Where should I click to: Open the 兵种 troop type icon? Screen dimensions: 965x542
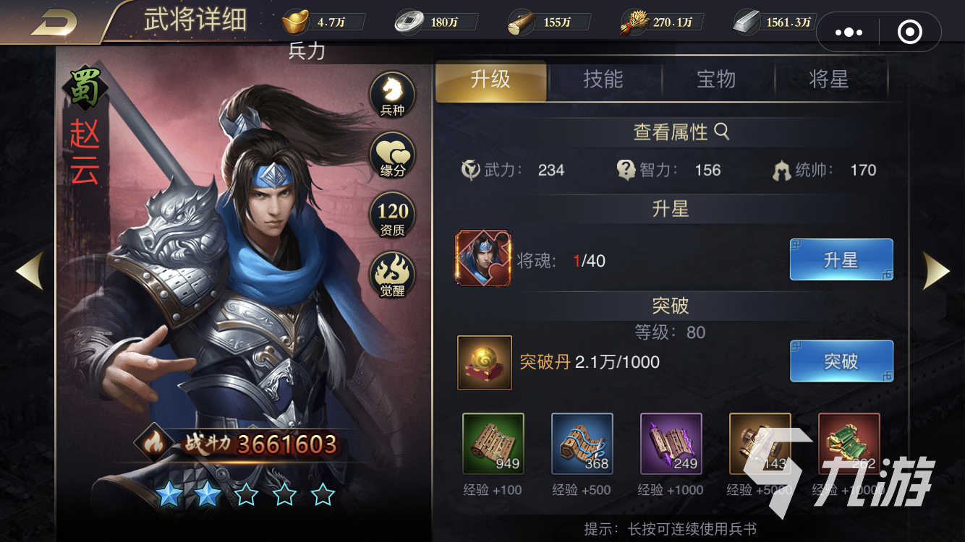[393, 95]
